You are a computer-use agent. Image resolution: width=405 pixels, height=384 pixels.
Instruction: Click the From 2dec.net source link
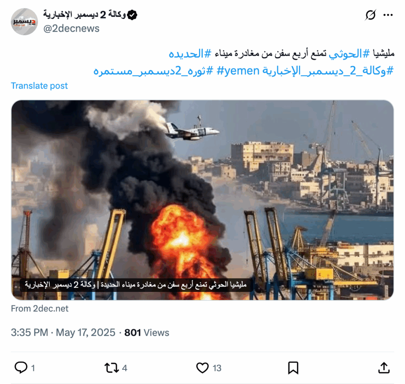[x=40, y=308]
